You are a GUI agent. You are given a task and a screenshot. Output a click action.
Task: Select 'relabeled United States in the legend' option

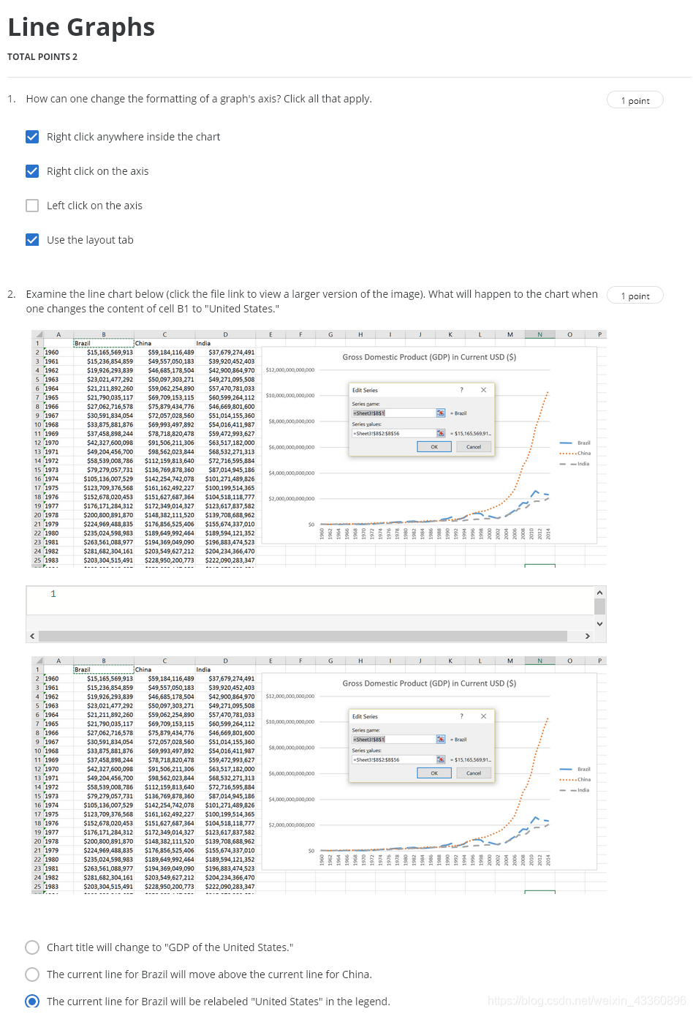click(x=32, y=1001)
